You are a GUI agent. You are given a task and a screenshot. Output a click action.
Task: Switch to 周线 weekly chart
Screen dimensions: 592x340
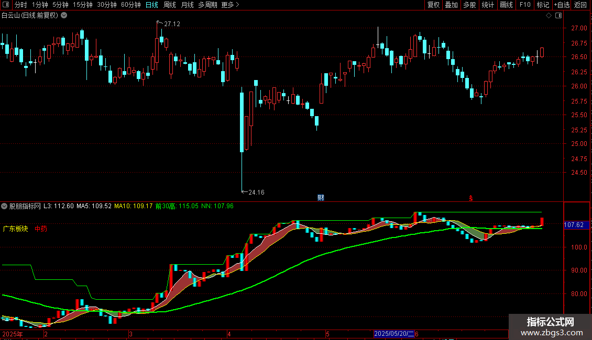[x=170, y=5]
